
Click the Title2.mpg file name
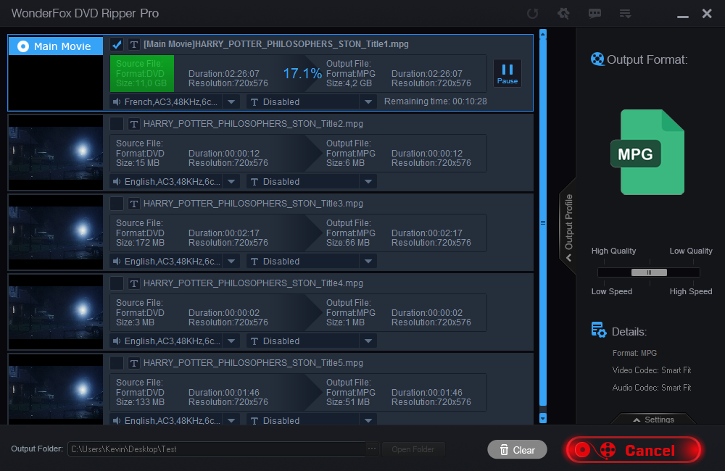pyautogui.click(x=253, y=124)
